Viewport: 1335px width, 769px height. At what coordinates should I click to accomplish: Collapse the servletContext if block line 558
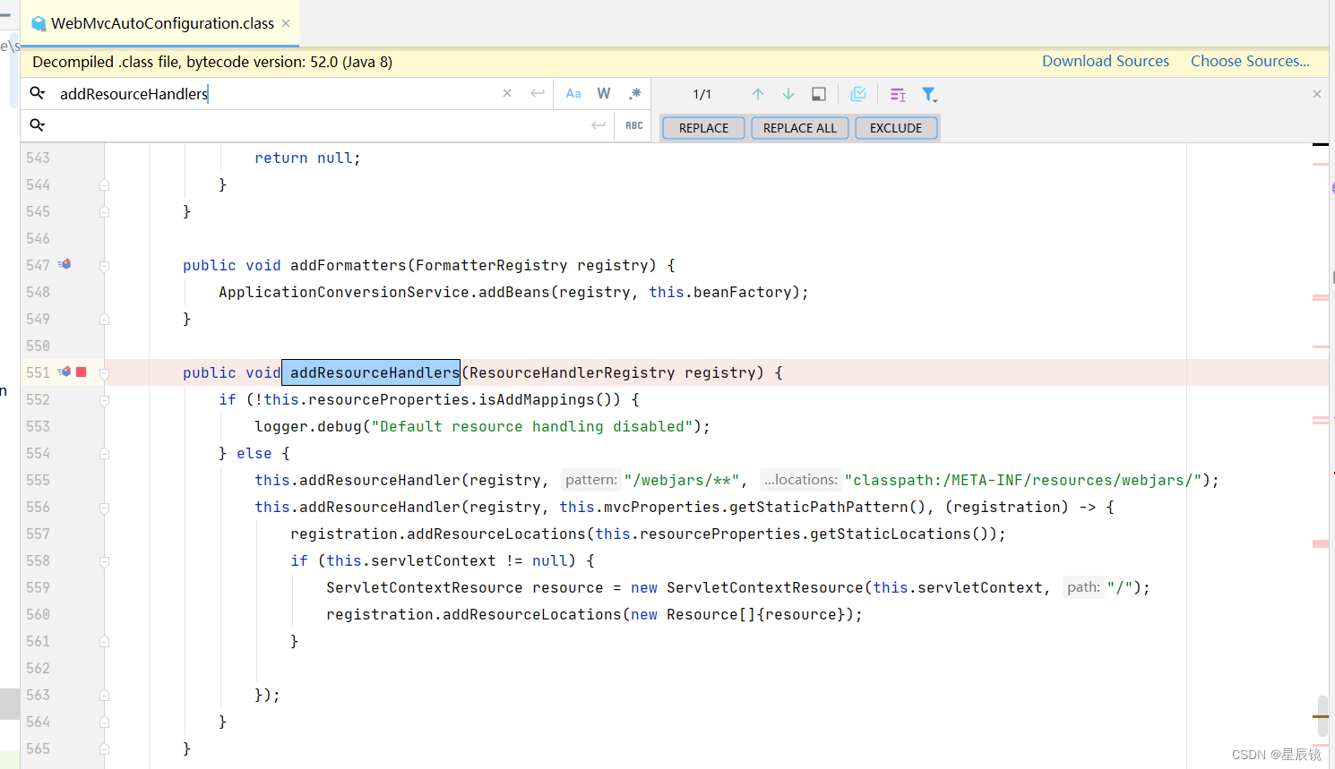pyautogui.click(x=104, y=561)
